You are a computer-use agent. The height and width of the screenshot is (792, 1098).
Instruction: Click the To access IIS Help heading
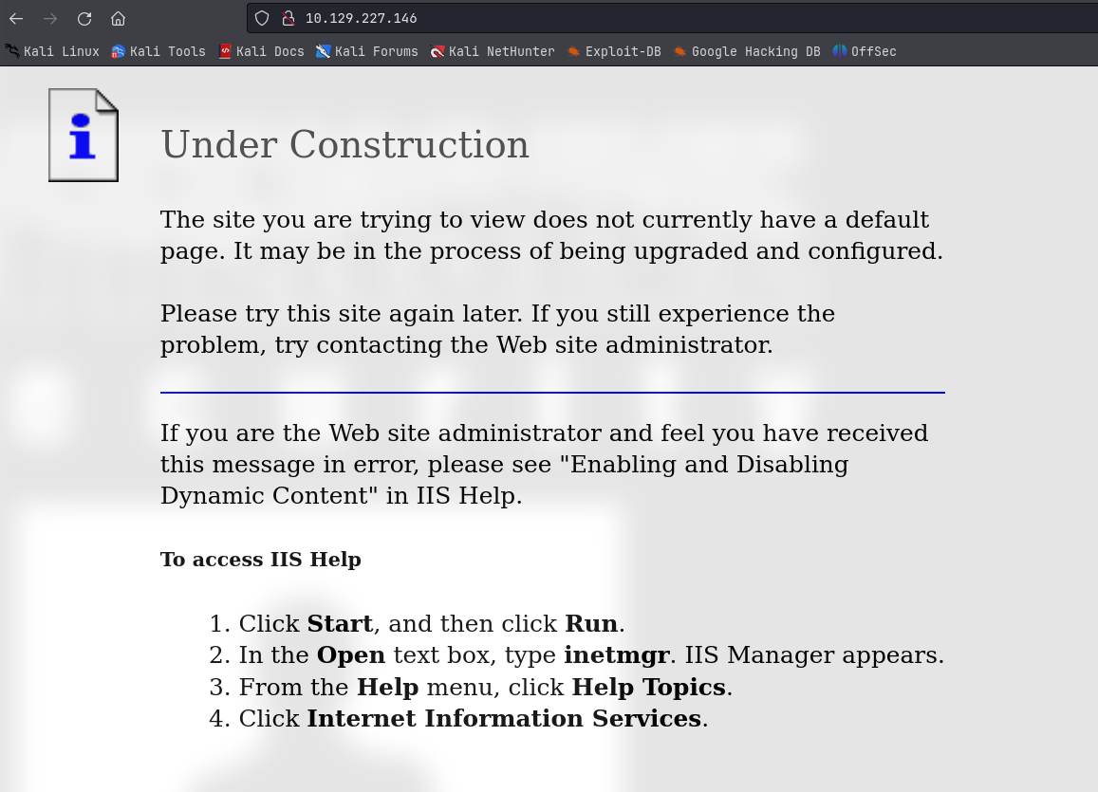[x=260, y=560]
